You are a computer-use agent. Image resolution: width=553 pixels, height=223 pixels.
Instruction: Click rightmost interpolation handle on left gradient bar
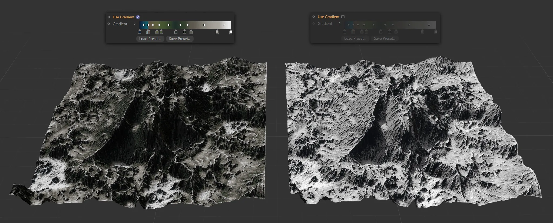[x=224, y=25]
